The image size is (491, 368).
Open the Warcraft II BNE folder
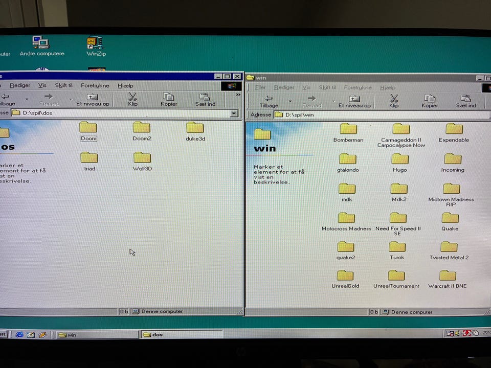(x=448, y=279)
